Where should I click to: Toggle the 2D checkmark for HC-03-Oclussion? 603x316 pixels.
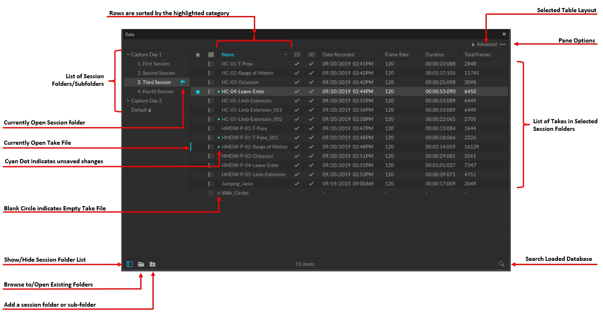297,82
